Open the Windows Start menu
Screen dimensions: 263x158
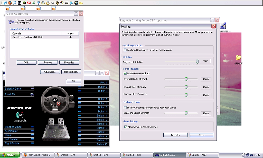[x=10, y=155]
